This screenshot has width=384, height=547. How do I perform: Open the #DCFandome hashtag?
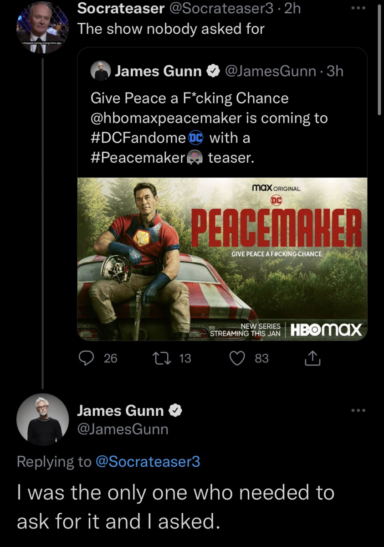pyautogui.click(x=138, y=138)
